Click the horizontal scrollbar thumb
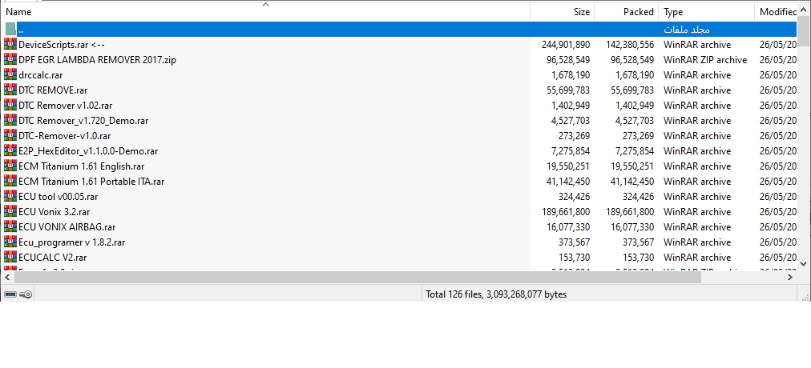 [x=357, y=277]
